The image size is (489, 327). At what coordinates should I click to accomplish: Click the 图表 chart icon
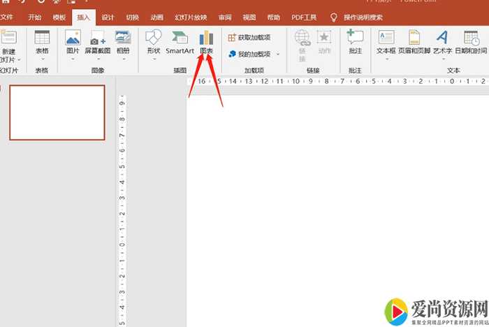click(206, 41)
